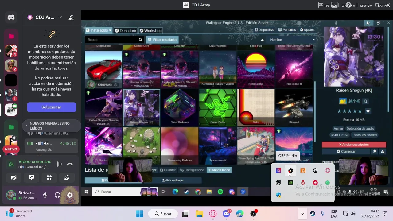This screenshot has height=221, width=393.
Task: Open the ESP LAA language selector
Action: pos(334,214)
